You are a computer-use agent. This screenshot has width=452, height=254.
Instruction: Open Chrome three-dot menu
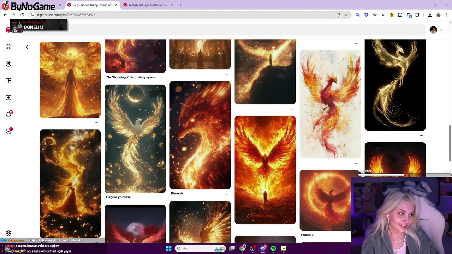coord(447,15)
